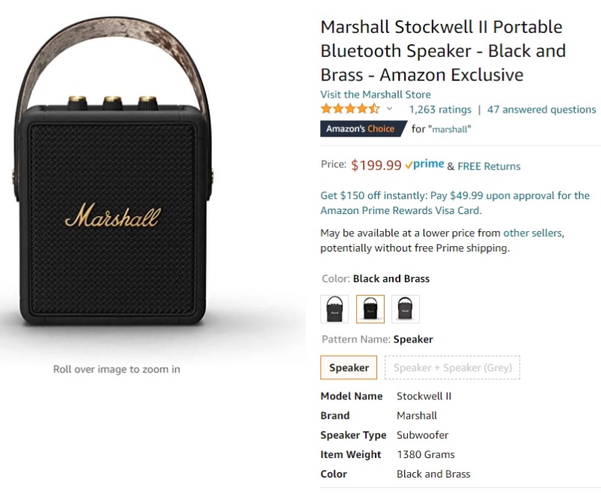The image size is (601, 494).
Task: Select the first color swatch thumbnail
Action: point(334,309)
